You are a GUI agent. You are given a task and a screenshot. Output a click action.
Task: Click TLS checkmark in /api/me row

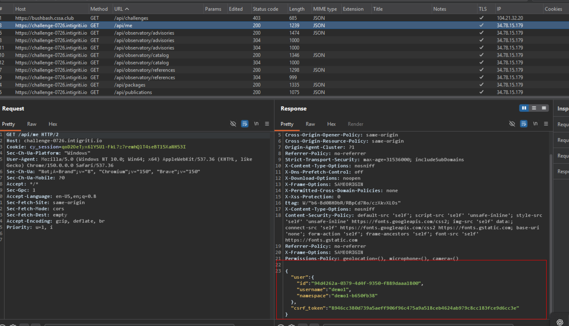481,25
